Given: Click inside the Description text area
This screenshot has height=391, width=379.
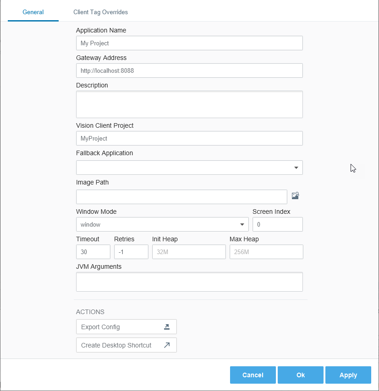Looking at the screenshot, I should [189, 104].
